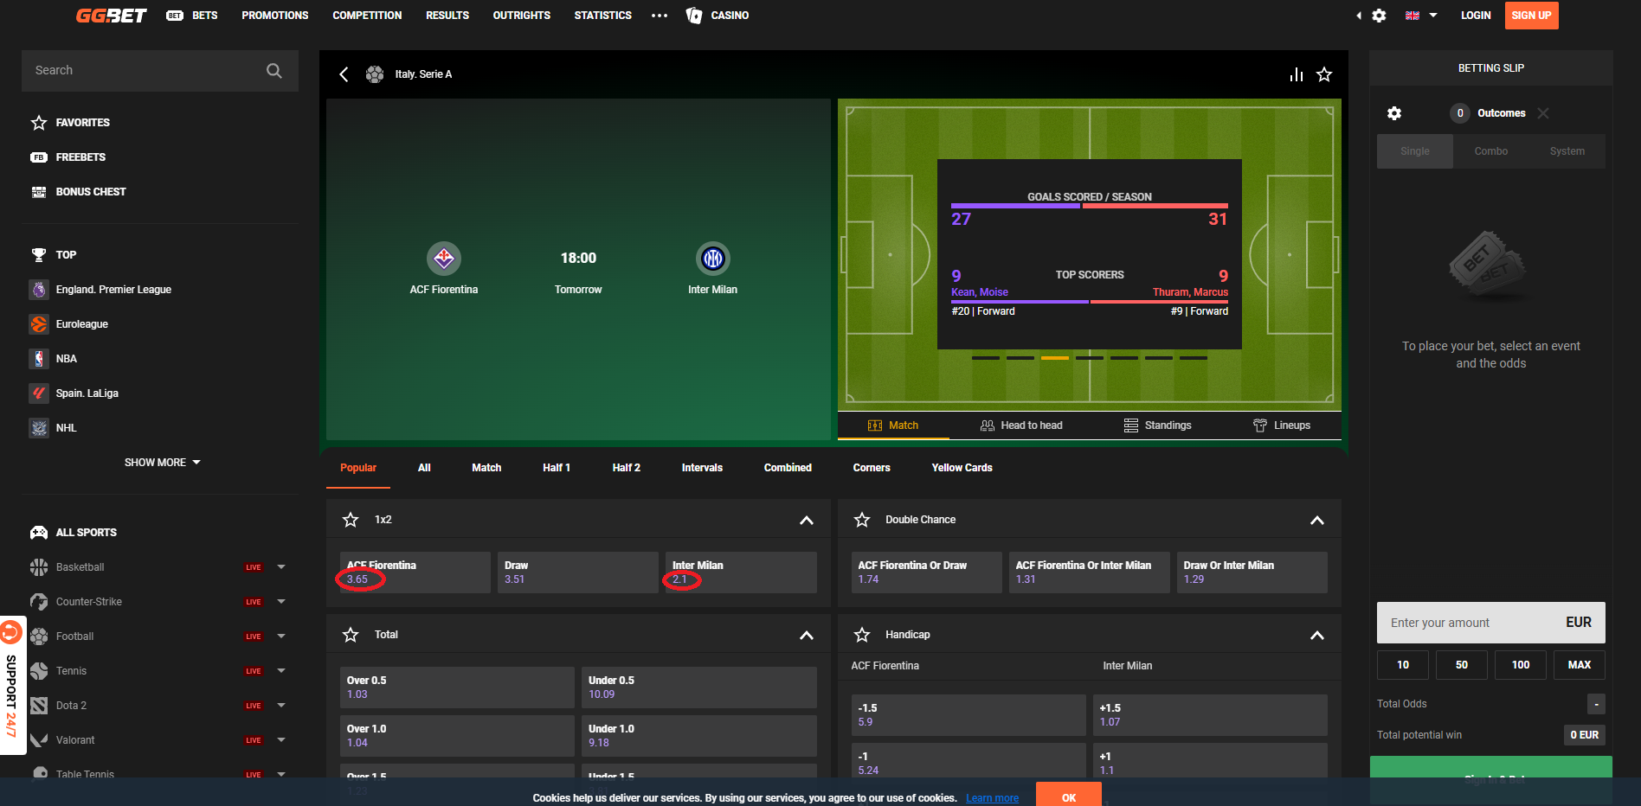This screenshot has width=1641, height=806.
Task: Expand Football dropdown arrow
Action: tap(281, 636)
